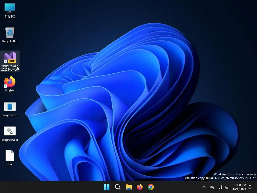Show hidden system tray icons
Screen dimensions: 257x193
(x=204, y=187)
